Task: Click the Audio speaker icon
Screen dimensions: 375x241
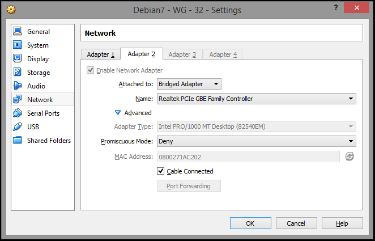Action: coord(17,86)
